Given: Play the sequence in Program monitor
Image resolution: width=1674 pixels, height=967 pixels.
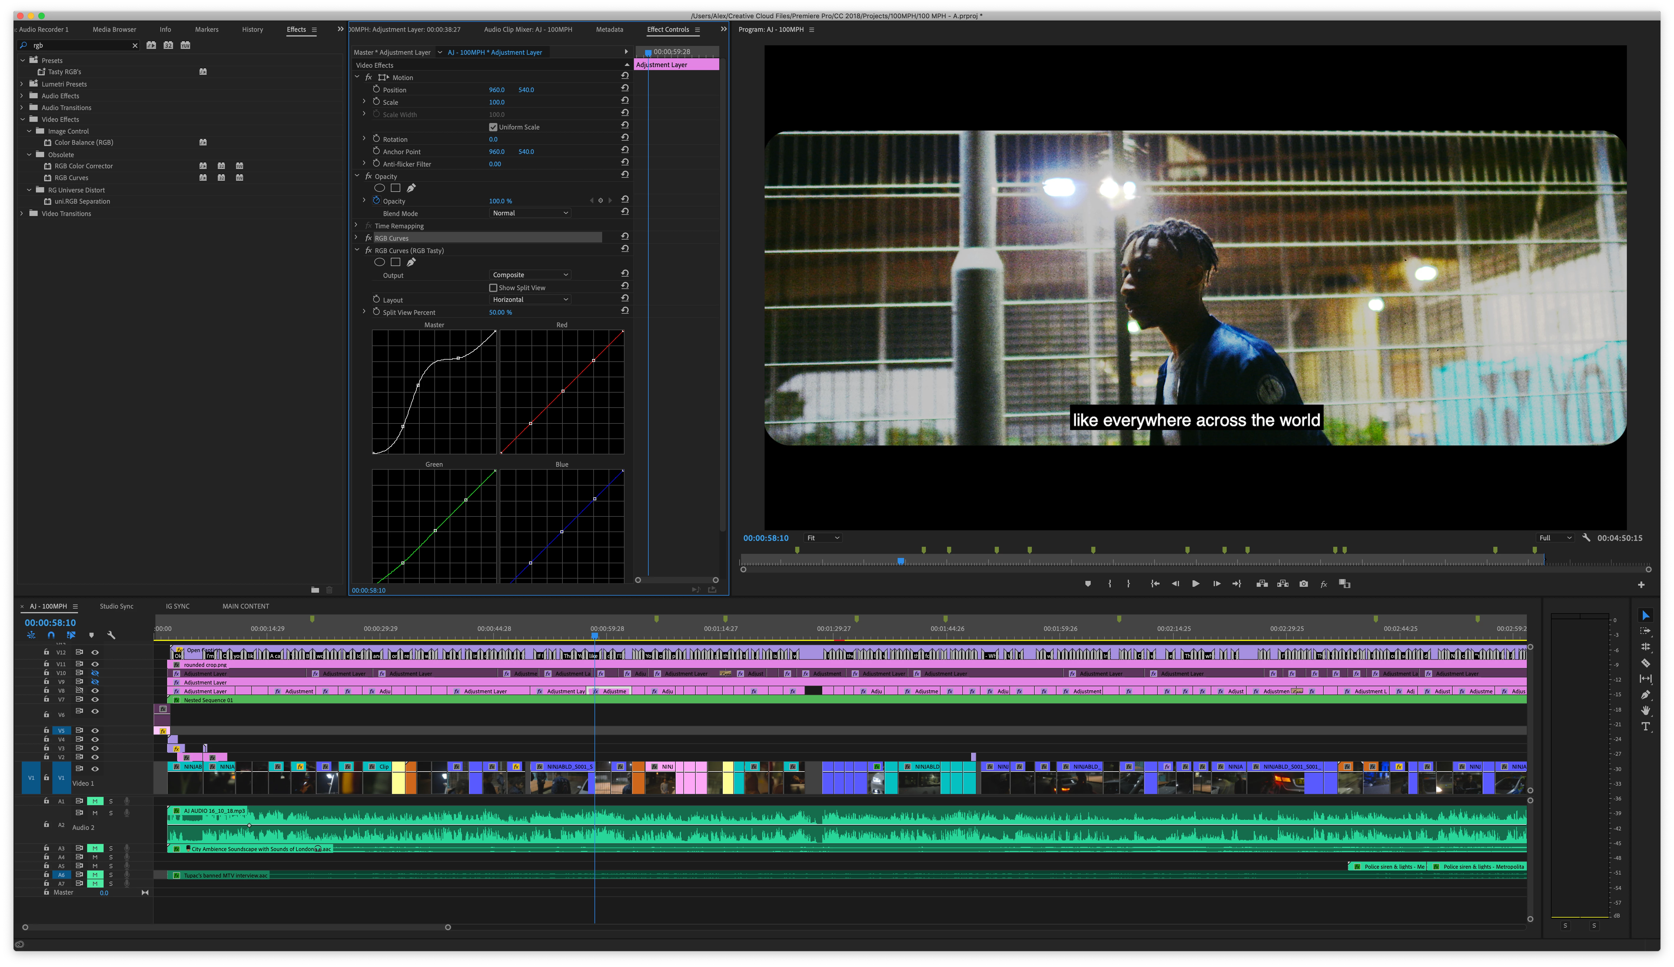Looking at the screenshot, I should point(1195,584).
